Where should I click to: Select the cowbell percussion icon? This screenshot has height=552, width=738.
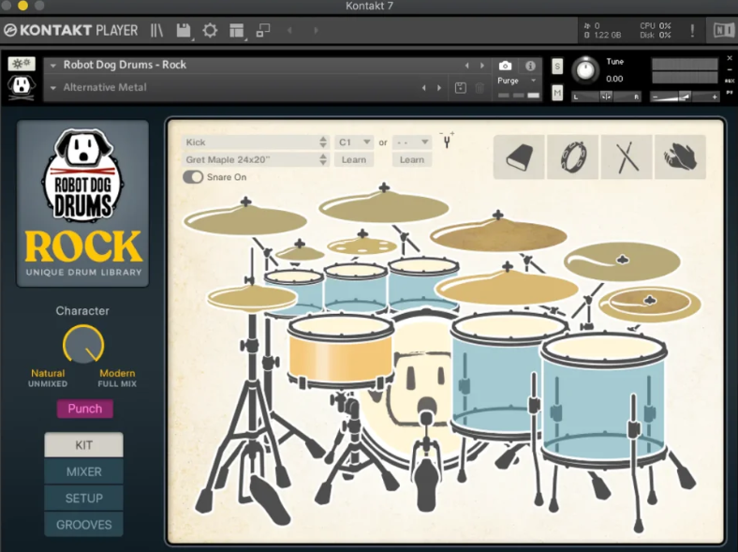click(519, 157)
